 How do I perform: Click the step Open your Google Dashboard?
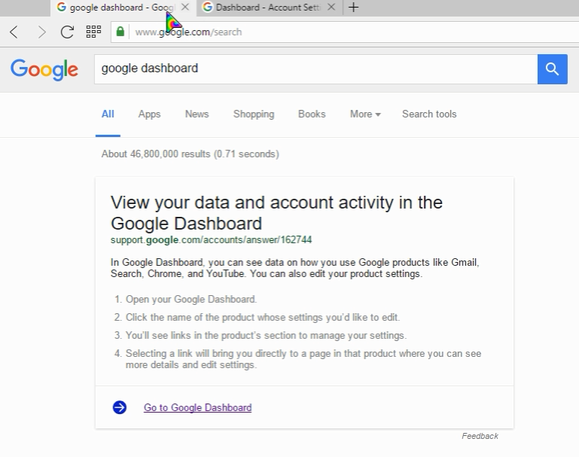tap(191, 299)
